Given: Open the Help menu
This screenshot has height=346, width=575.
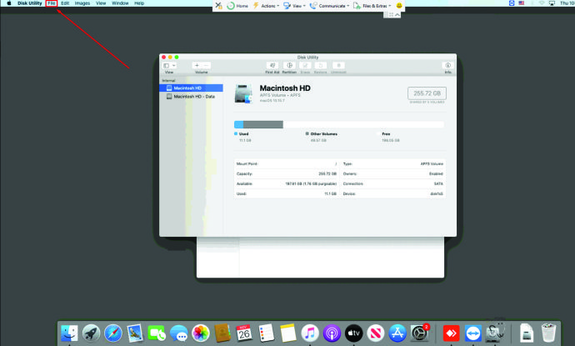Looking at the screenshot, I should (x=139, y=3).
